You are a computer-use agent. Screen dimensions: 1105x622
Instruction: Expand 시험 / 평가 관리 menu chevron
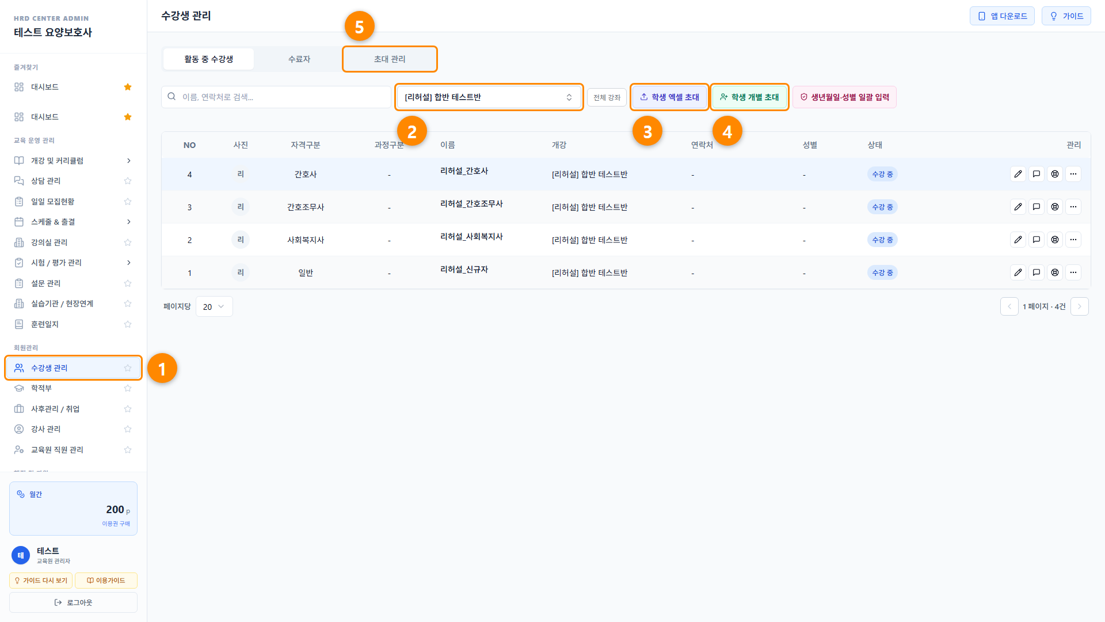coord(129,263)
